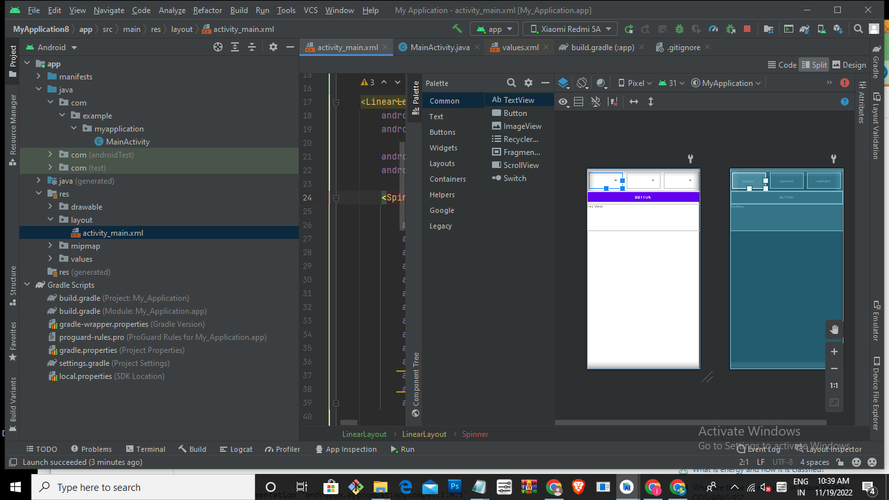Open the Profiler tool window
Screen dimensions: 889x500
pyautogui.click(x=283, y=449)
